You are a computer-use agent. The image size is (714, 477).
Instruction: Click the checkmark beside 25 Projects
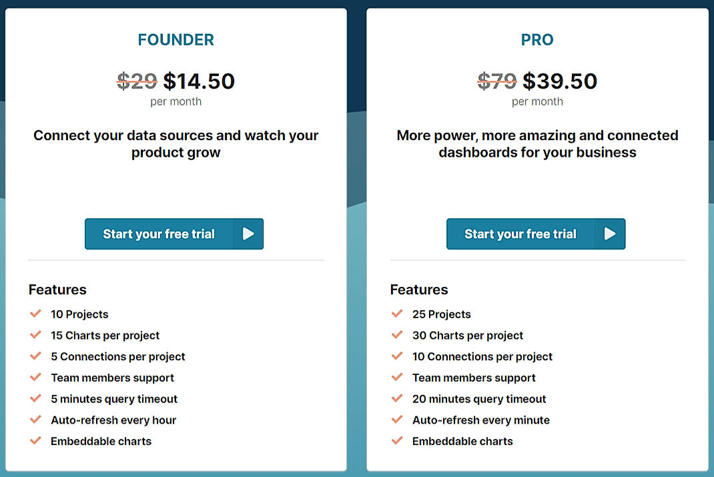coord(398,314)
